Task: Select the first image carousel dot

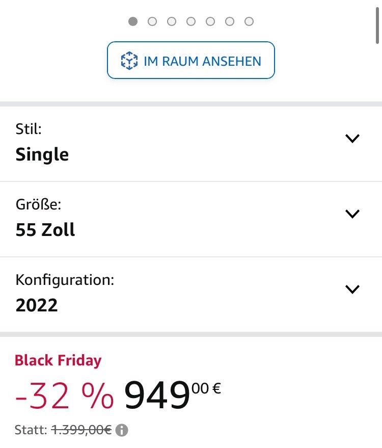Action: pos(133,21)
